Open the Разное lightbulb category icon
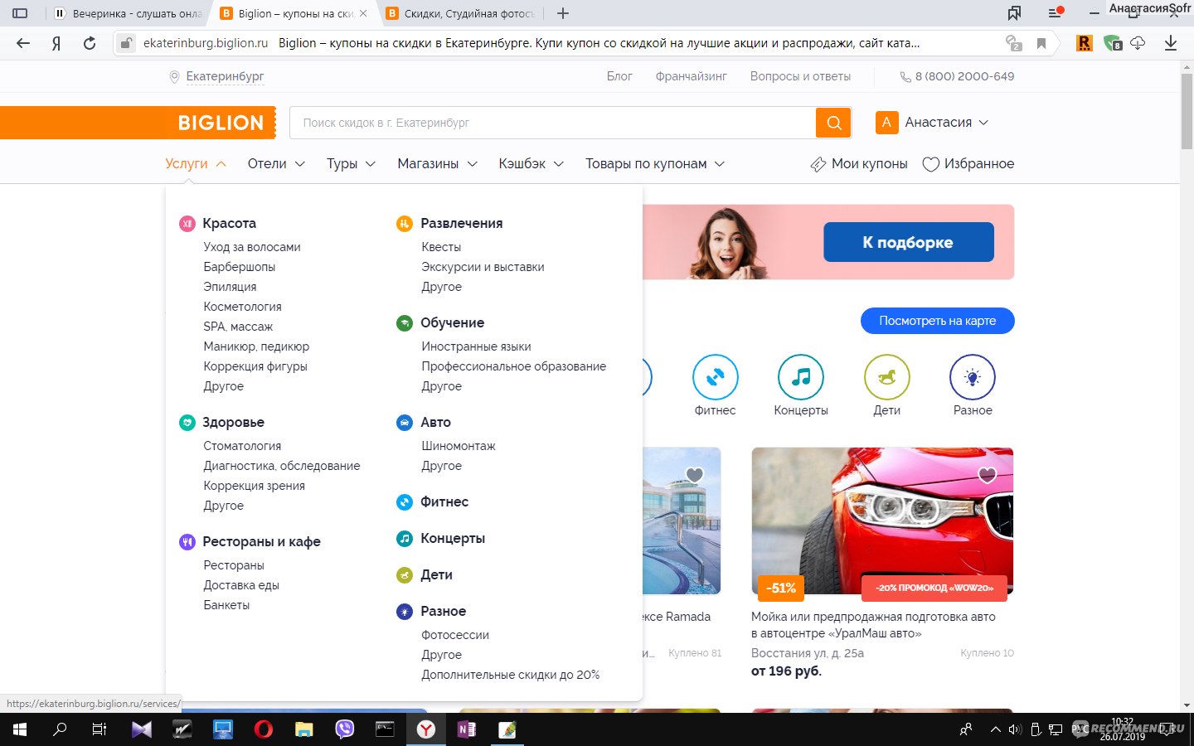Screen dimensions: 1194x746 [972, 377]
